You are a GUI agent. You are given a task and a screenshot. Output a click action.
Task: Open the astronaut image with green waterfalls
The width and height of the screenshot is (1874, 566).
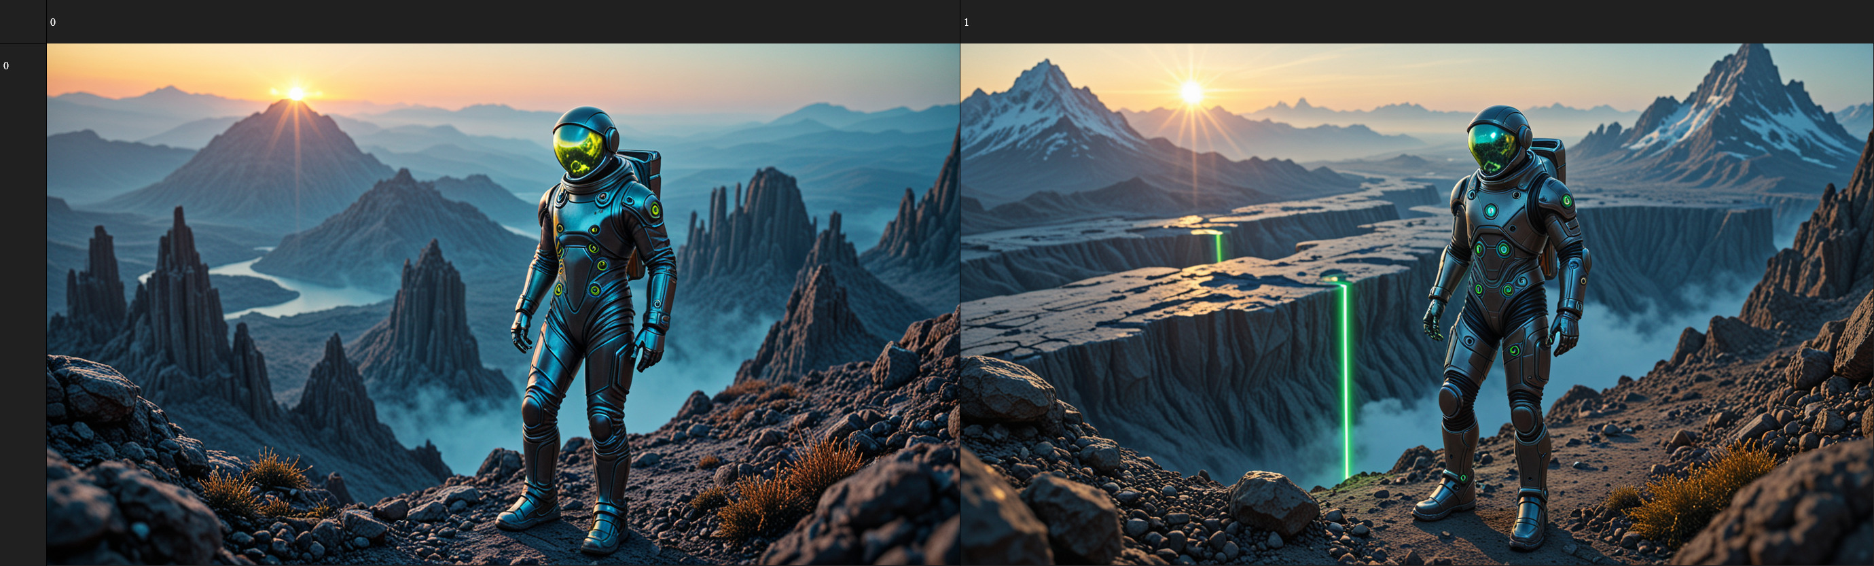coord(1417,304)
